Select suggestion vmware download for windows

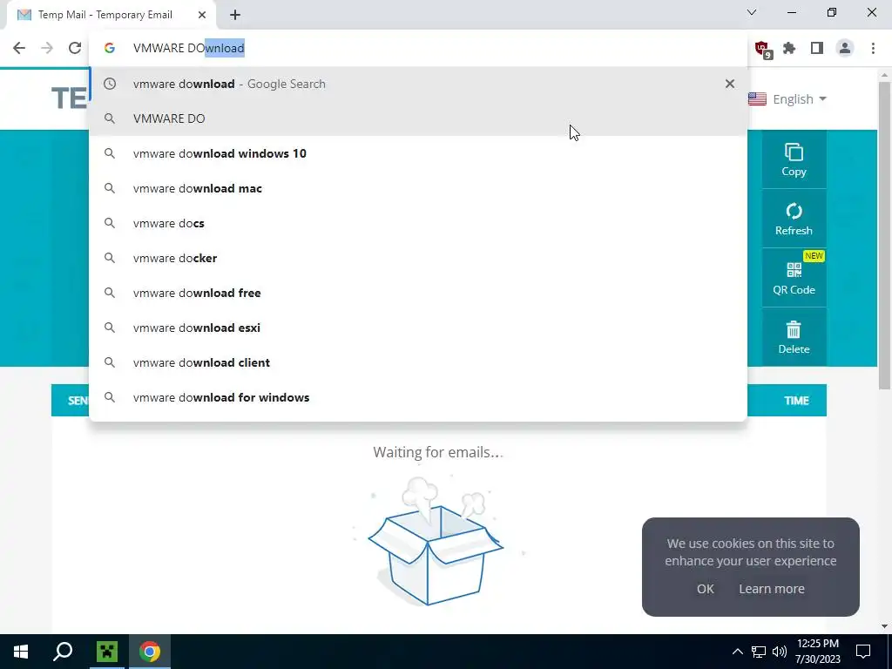pos(417,397)
